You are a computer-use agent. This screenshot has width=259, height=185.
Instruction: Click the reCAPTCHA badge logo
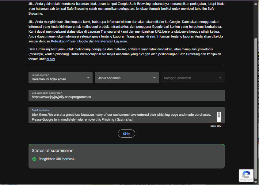tap(246, 175)
